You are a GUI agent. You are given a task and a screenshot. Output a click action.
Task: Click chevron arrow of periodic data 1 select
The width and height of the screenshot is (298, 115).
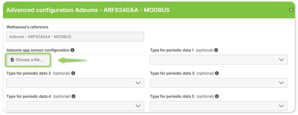[281, 60]
